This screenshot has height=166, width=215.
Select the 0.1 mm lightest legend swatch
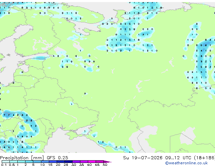(6, 162)
